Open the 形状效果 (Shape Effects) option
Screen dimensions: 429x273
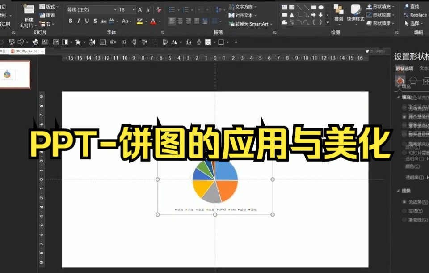tap(383, 23)
